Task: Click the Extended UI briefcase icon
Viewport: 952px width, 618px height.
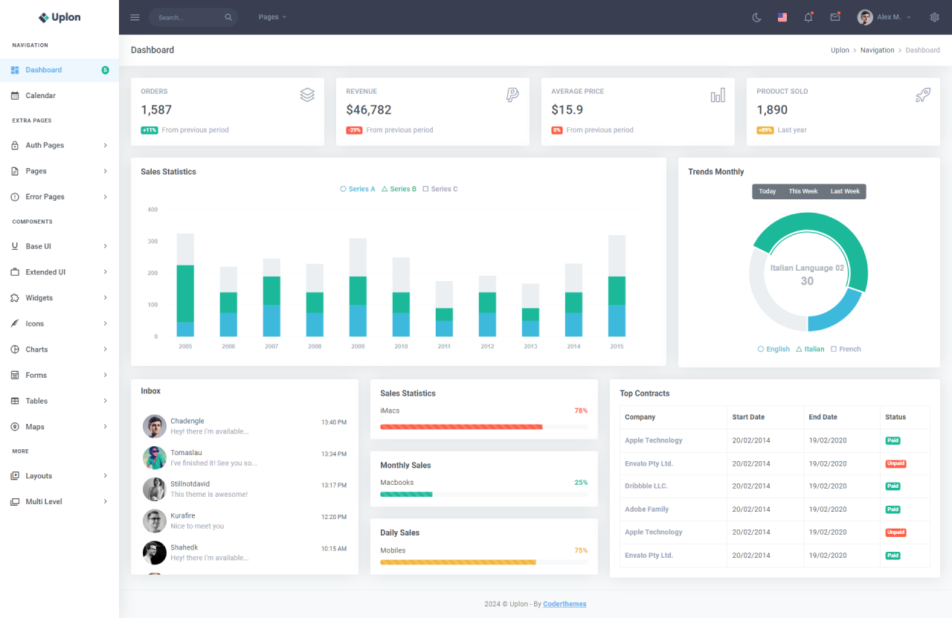Action: [x=15, y=272]
